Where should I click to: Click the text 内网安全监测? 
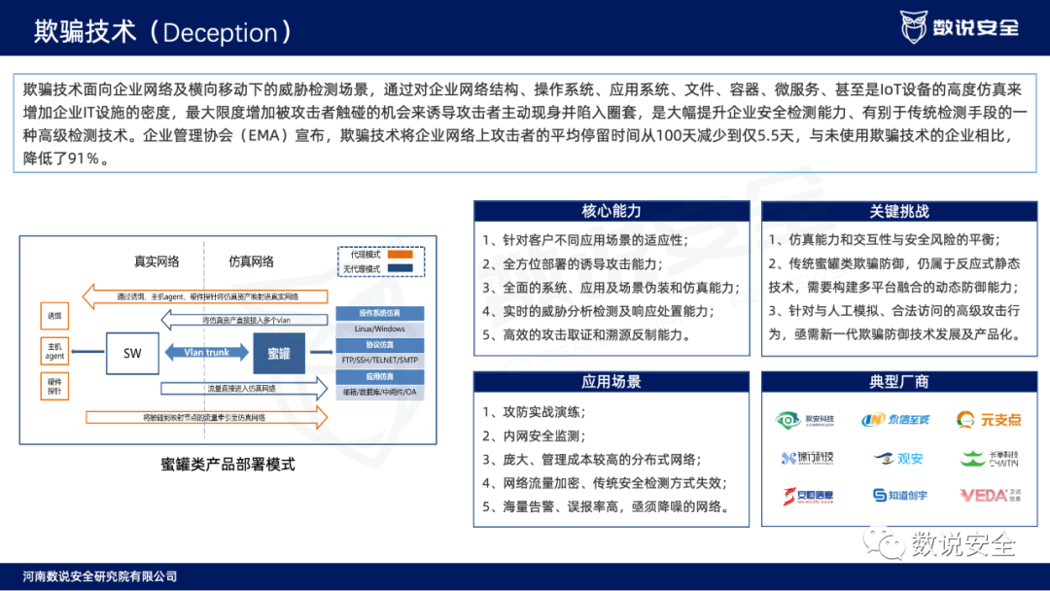click(542, 435)
